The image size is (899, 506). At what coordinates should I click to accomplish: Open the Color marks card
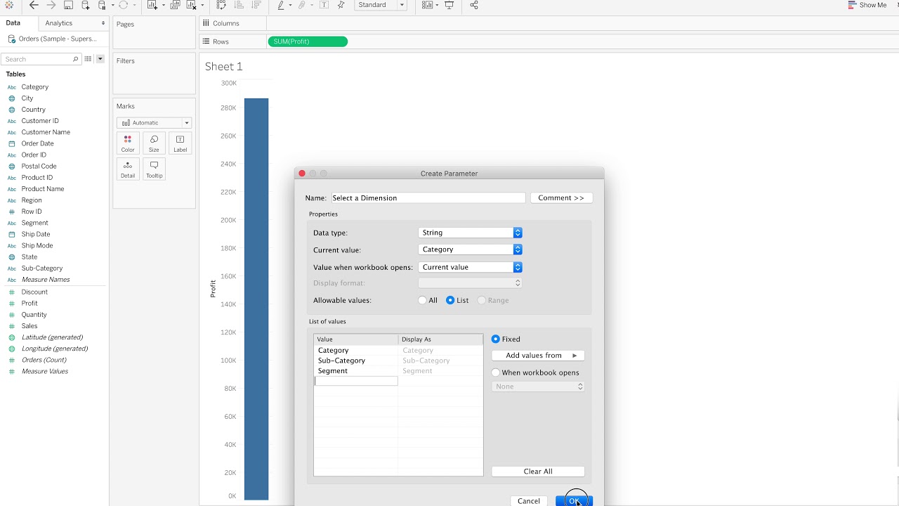click(x=128, y=143)
